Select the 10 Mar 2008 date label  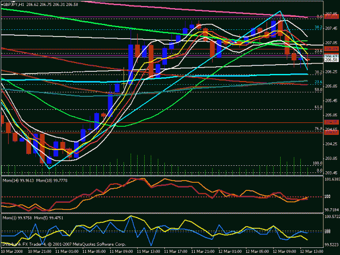12,252
